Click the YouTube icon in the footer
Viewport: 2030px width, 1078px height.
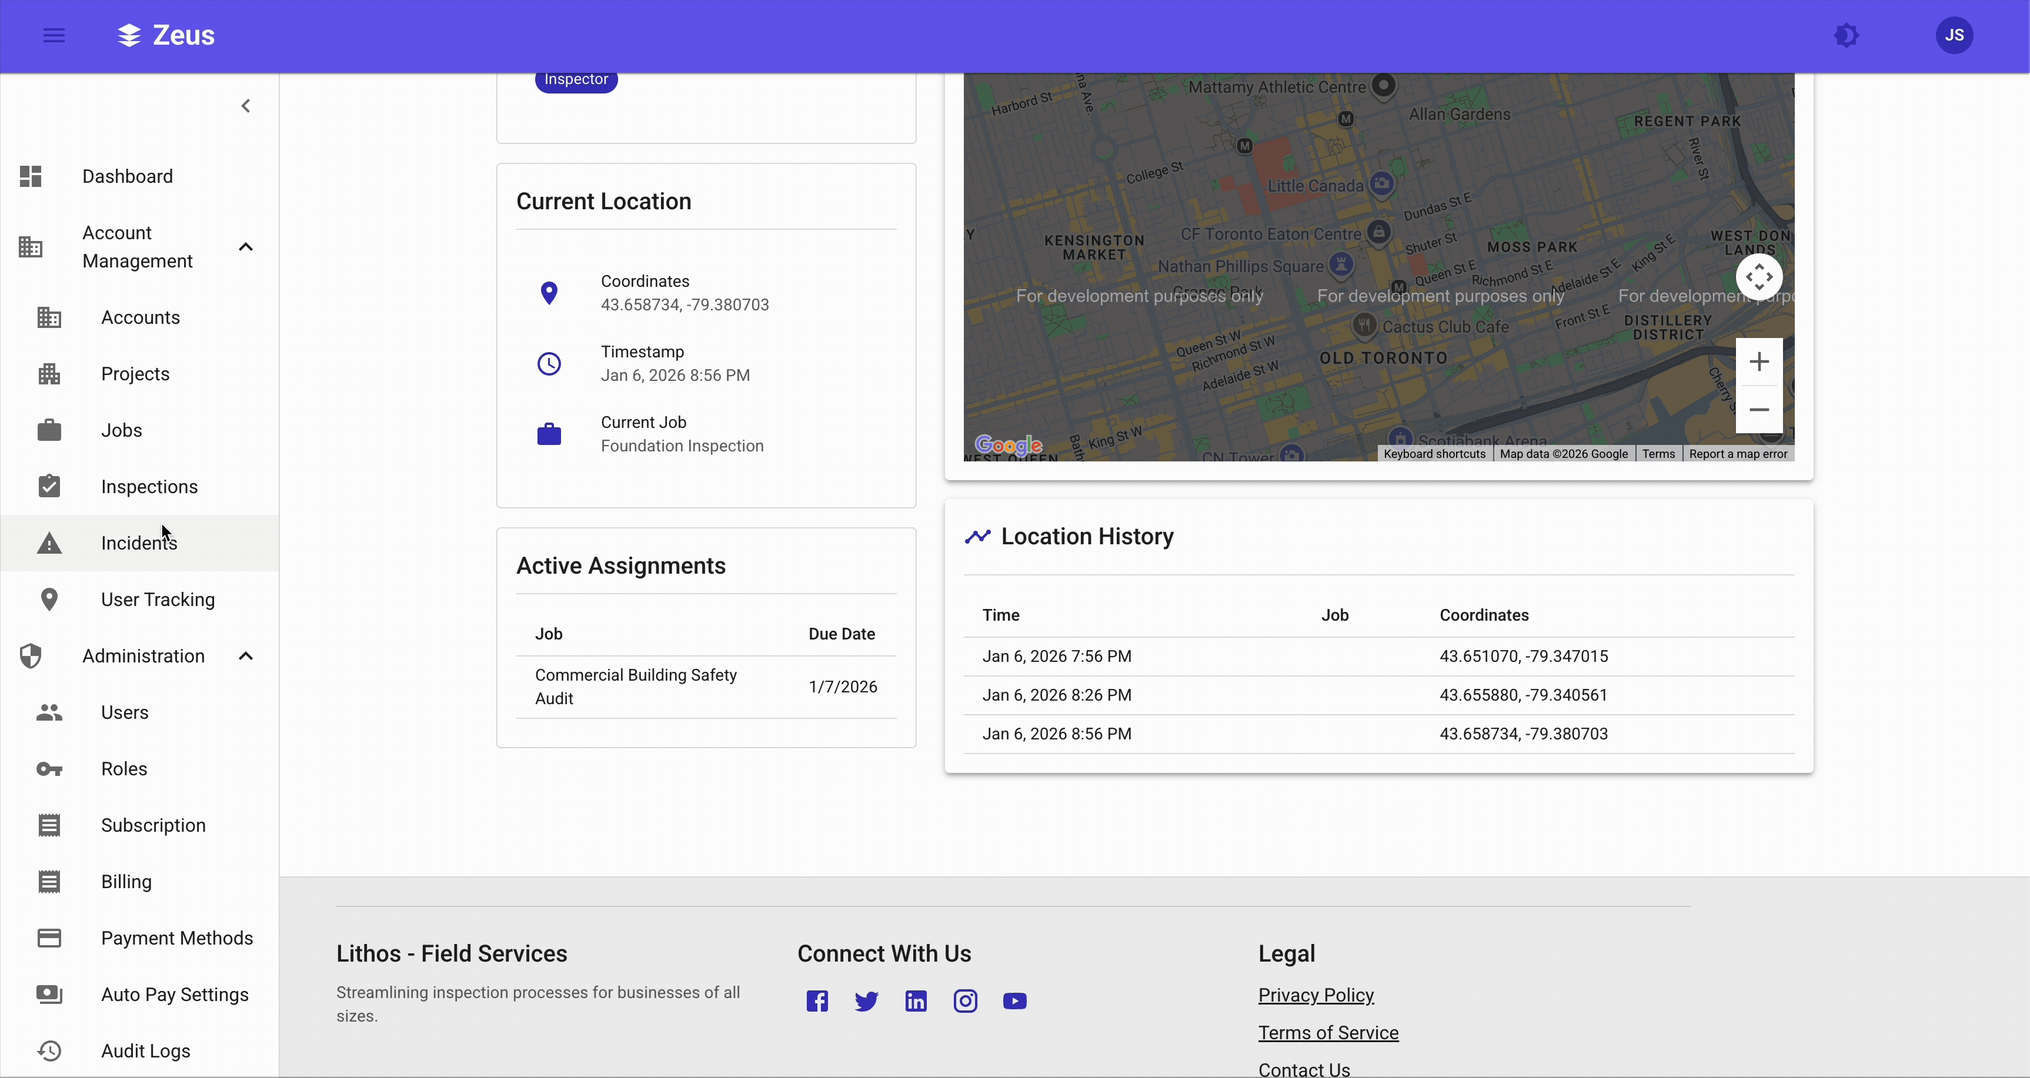coord(1015,1001)
